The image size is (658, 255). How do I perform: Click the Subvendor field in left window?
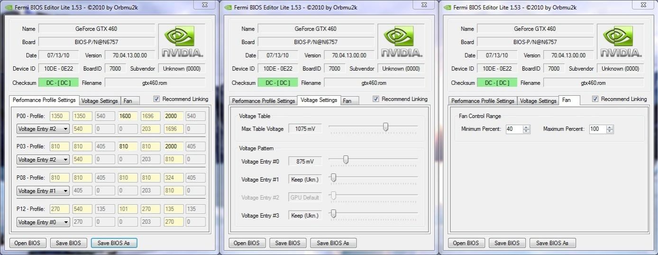(x=182, y=69)
